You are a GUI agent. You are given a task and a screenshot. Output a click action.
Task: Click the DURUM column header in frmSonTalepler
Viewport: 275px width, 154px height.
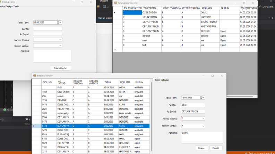(139, 82)
